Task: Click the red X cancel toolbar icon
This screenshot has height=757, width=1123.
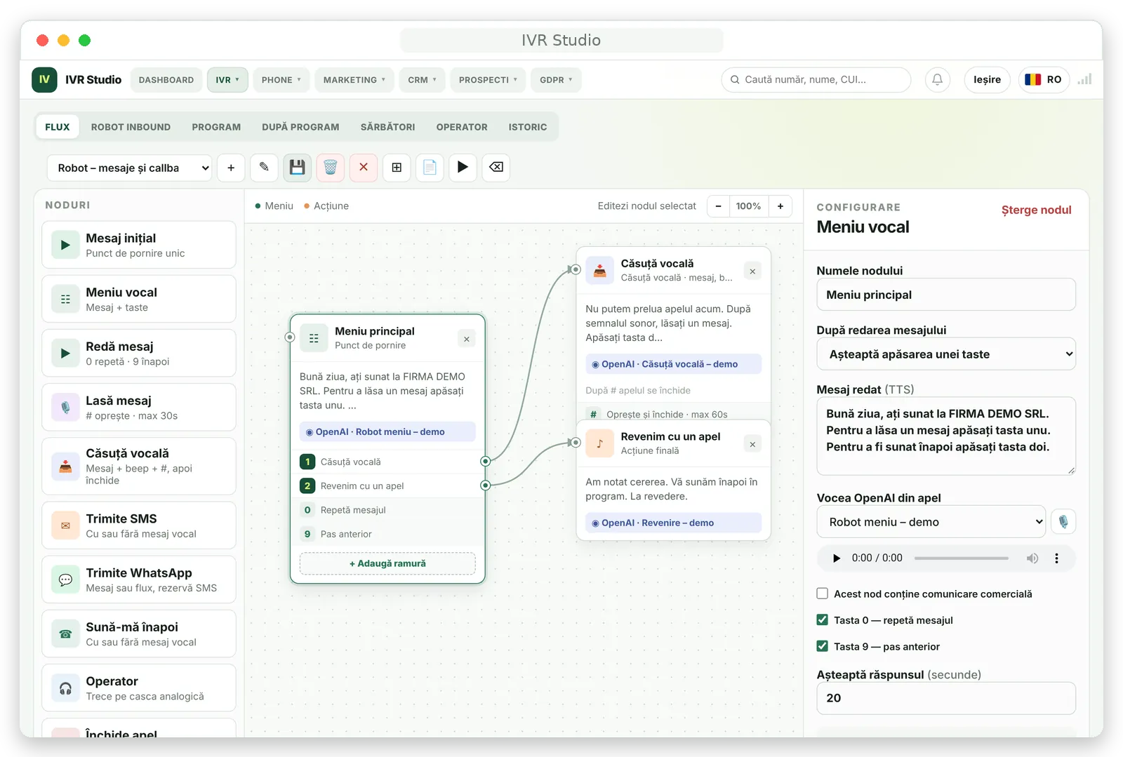Action: point(364,168)
